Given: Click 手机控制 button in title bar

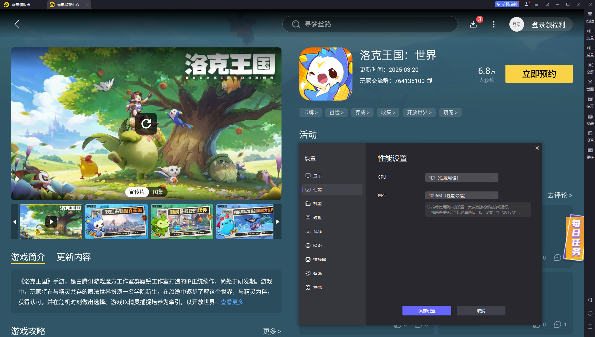Looking at the screenshot, I should (507, 4).
